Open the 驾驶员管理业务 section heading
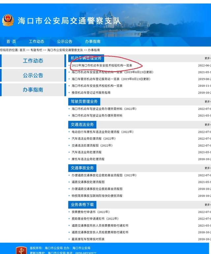211x254 pixels. tap(84, 102)
